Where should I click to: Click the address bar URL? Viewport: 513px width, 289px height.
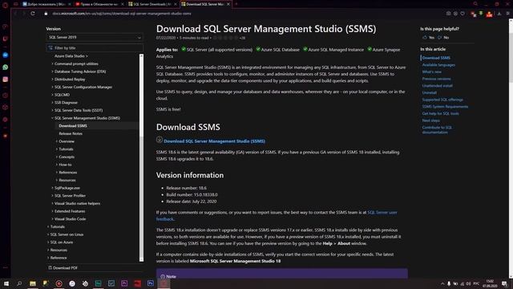(122, 14)
